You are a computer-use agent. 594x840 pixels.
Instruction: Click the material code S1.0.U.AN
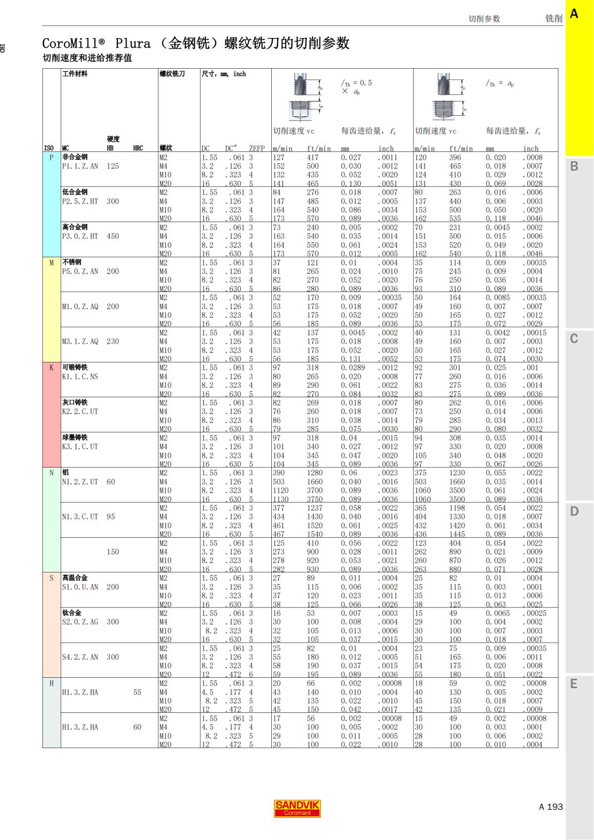80,587
